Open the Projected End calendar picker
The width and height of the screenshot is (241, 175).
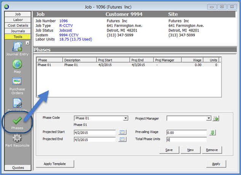click(122, 139)
